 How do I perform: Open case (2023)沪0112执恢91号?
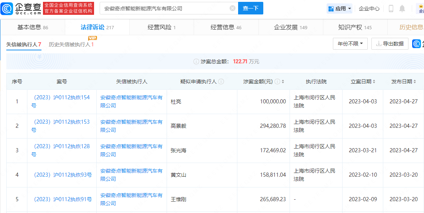[x=62, y=199]
